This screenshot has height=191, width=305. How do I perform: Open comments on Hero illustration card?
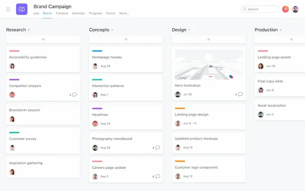(x=240, y=94)
